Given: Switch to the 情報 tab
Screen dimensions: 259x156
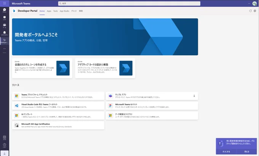Looking at the screenshot, I should pyautogui.click(x=81, y=11).
